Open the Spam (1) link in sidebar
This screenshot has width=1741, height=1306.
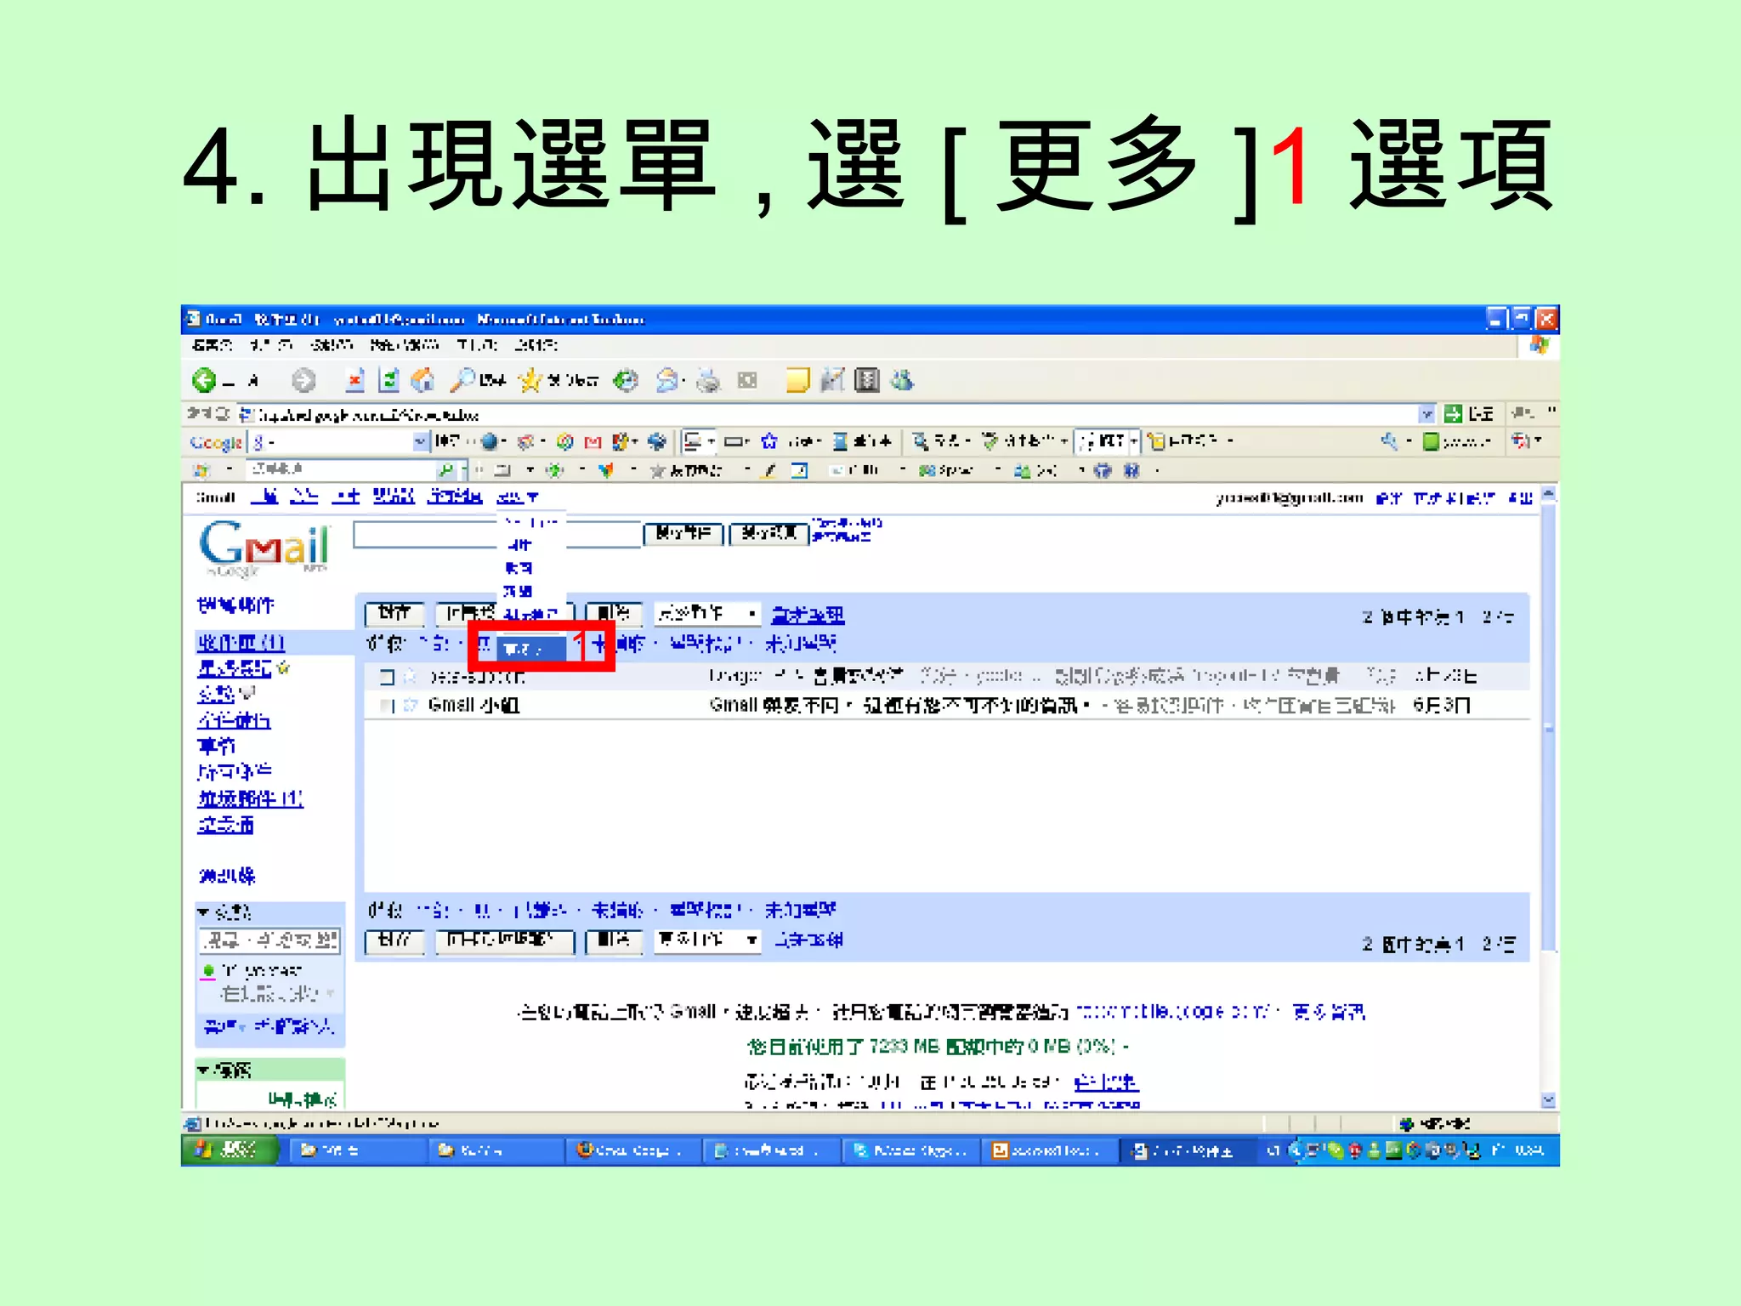click(250, 798)
